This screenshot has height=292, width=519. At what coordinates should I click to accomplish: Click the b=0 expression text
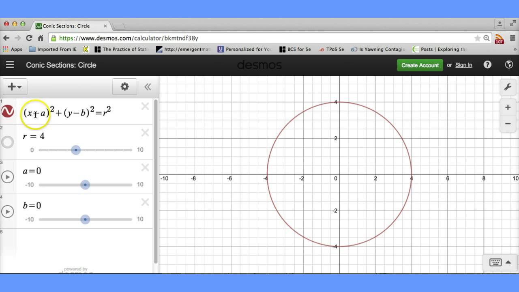pyautogui.click(x=32, y=206)
